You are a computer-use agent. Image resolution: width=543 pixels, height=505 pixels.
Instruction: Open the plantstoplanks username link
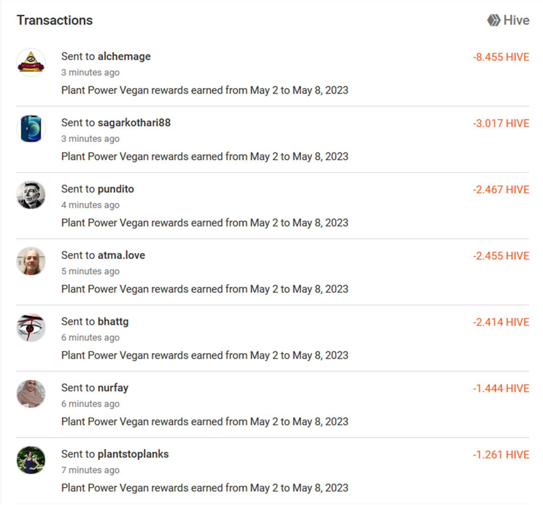point(133,454)
